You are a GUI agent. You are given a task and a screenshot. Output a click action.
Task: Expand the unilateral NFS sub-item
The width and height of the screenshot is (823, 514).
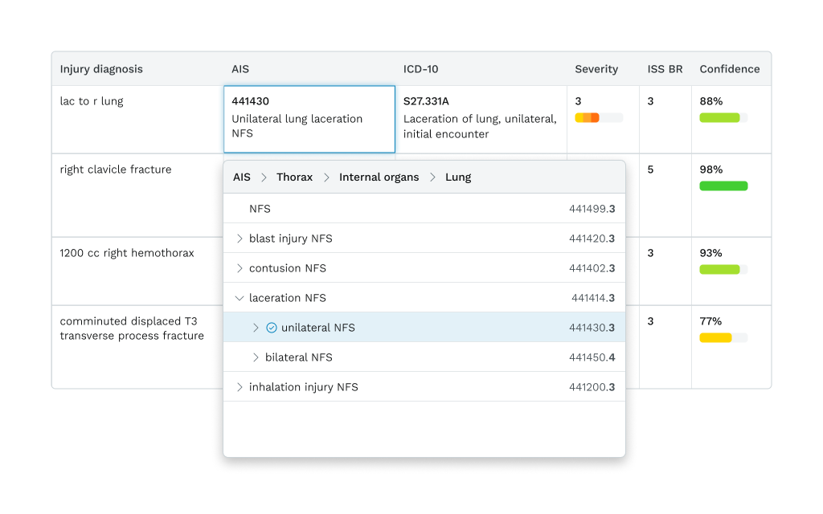coord(256,328)
